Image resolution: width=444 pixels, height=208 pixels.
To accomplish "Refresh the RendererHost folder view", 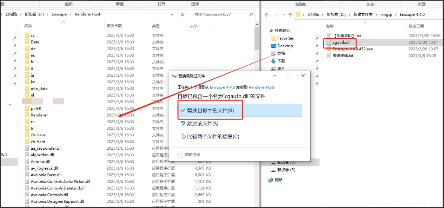I will 183,14.
